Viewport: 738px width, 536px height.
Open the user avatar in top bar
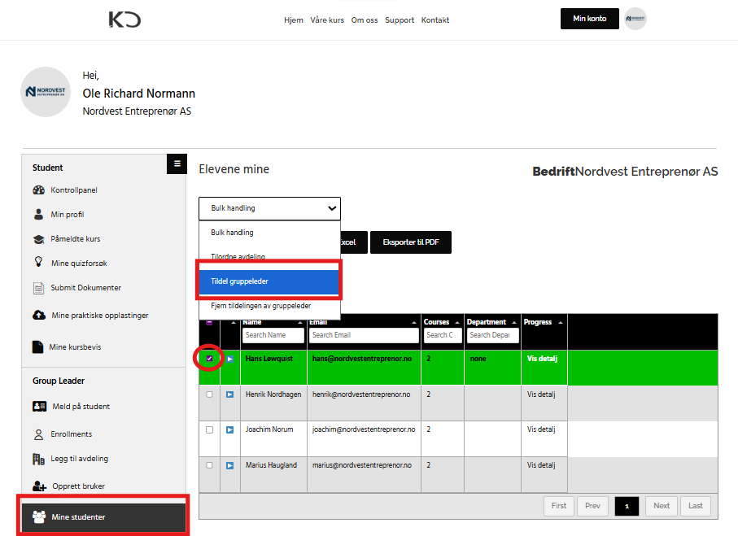(x=635, y=19)
